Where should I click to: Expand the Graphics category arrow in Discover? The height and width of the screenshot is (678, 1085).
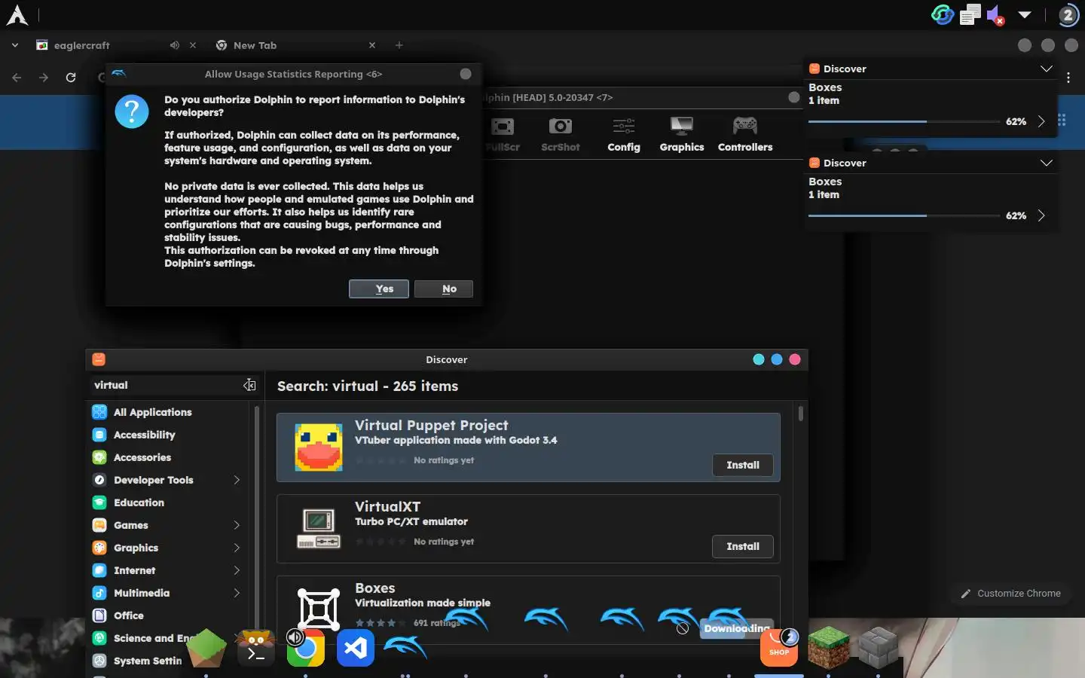237,548
